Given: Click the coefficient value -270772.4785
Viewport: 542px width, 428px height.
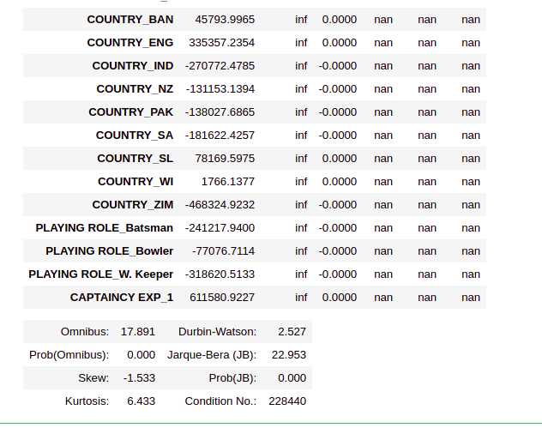Looking at the screenshot, I should click(220, 66).
